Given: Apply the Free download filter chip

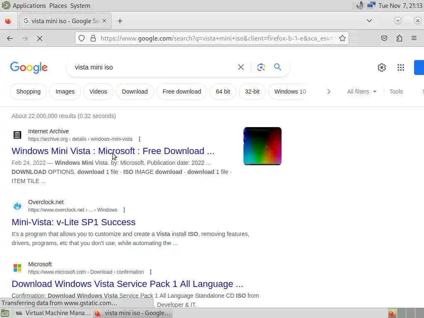Looking at the screenshot, I should pos(182,92).
